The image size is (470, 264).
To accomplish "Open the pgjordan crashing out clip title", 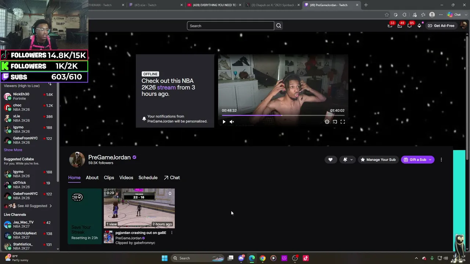I will pyautogui.click(x=141, y=233).
